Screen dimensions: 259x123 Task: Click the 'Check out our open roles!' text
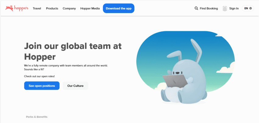point(39,76)
